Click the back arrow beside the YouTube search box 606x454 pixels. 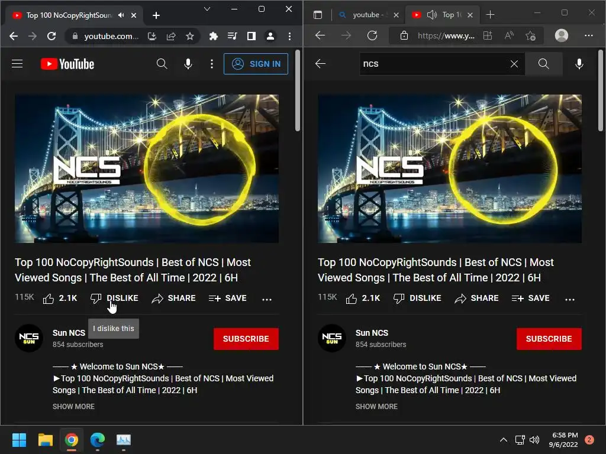(320, 64)
